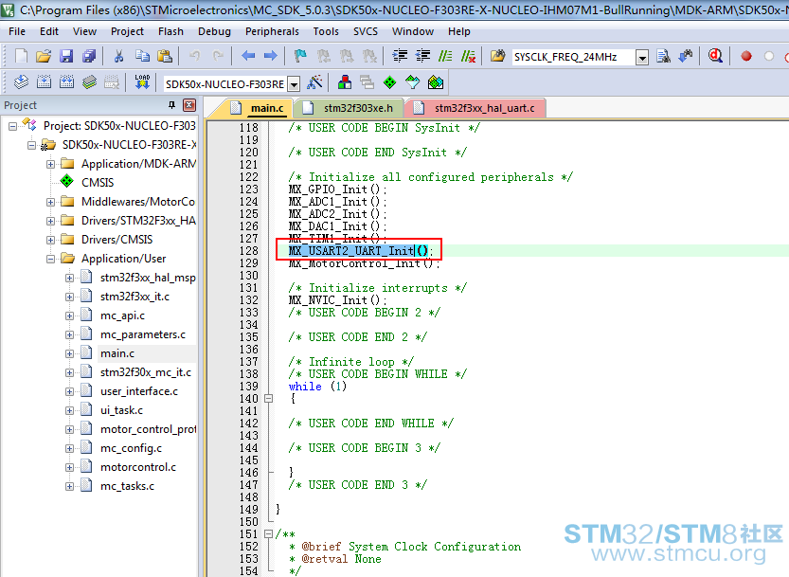Click the Select Software Packs icon

[x=413, y=82]
